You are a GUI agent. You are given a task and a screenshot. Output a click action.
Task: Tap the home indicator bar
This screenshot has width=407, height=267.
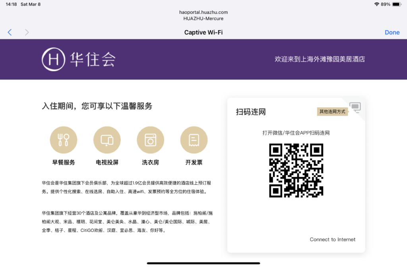(203, 263)
